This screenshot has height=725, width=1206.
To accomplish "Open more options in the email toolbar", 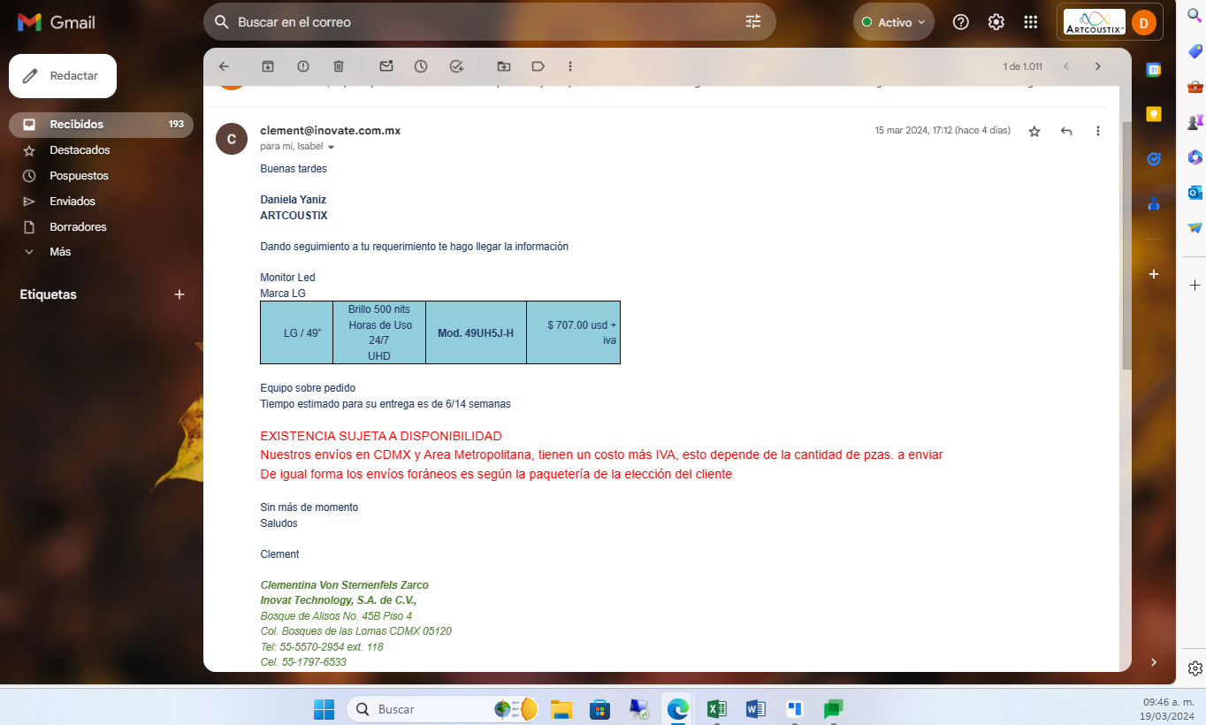I will 570,66.
